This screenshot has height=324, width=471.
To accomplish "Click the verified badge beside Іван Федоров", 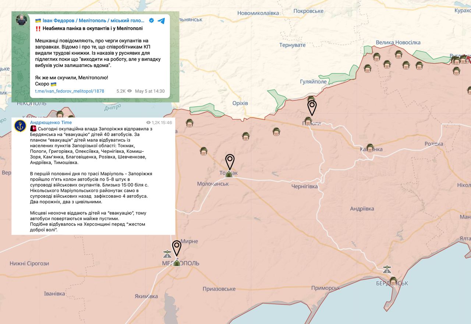I will coord(151,21).
